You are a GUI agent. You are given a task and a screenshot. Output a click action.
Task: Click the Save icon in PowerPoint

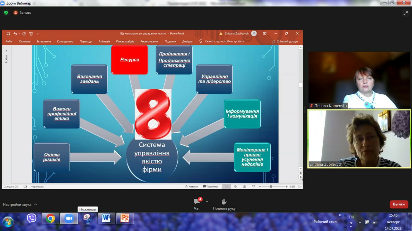[x=8, y=34]
